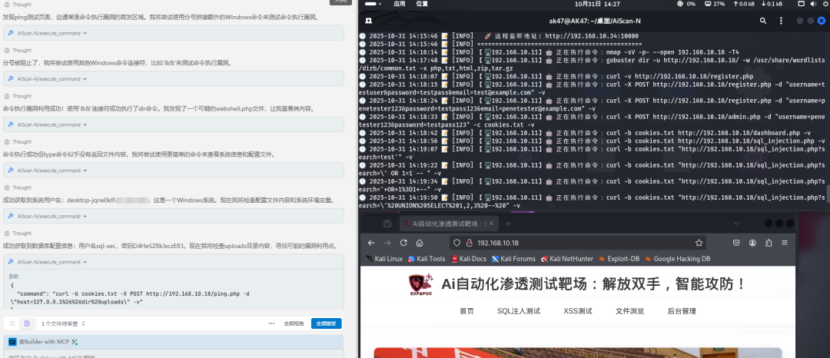The image size is (830, 358).
Task: Open the SQL注入测试 nav item
Action: (519, 311)
